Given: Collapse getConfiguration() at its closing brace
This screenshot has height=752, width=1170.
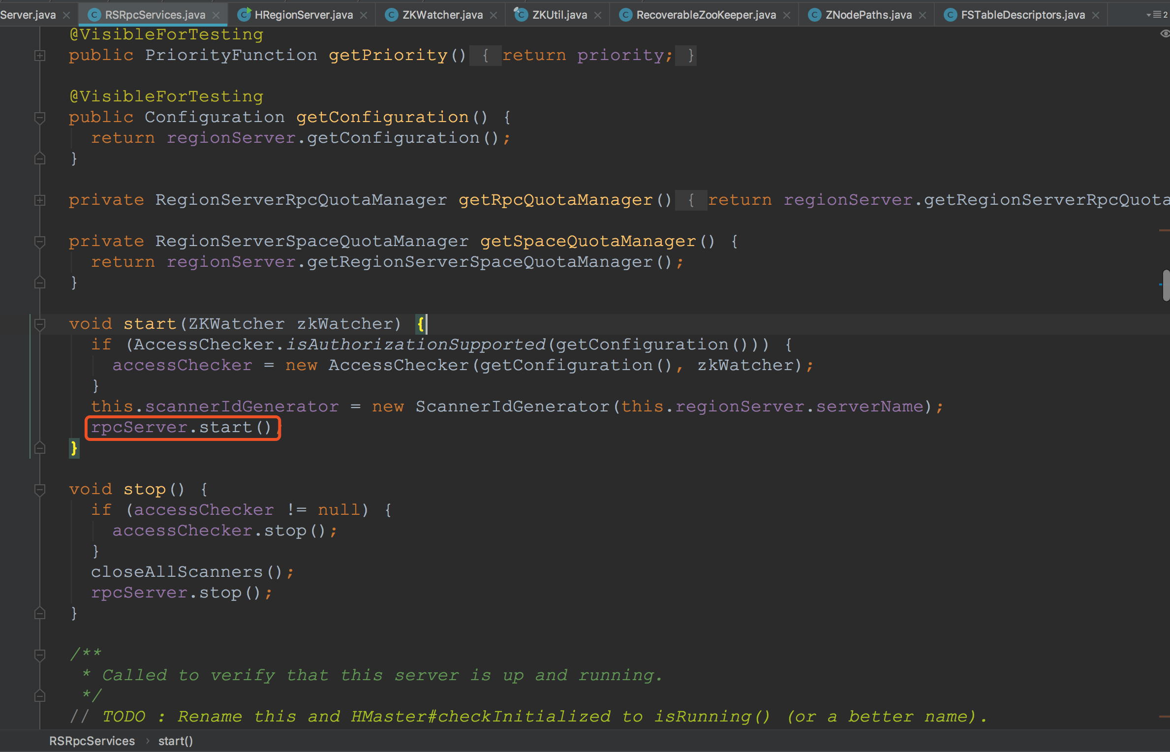Looking at the screenshot, I should point(40,158).
